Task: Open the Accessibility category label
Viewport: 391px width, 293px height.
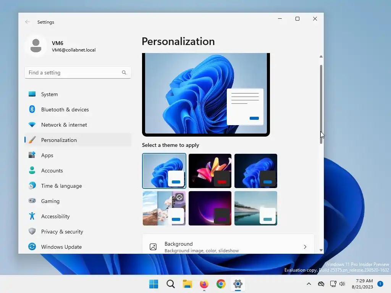Action: pos(55,216)
